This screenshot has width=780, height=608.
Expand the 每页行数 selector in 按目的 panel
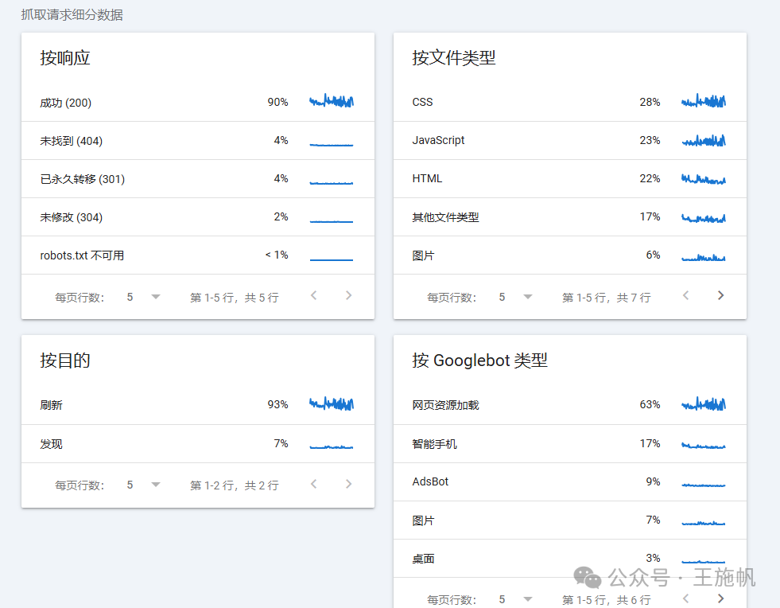[155, 484]
